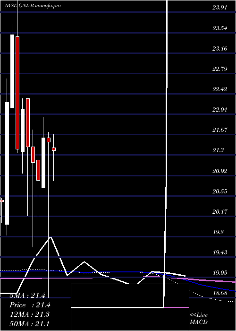Click the 21.67 price axis label
The height and width of the screenshot is (331, 236).
point(220,130)
